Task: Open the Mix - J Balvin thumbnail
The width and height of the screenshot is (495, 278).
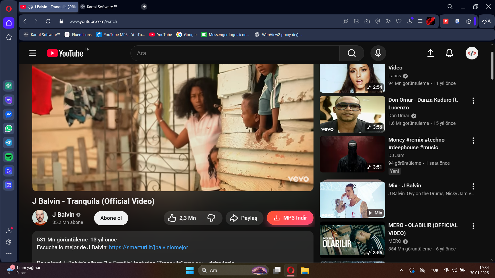Action: point(352,200)
